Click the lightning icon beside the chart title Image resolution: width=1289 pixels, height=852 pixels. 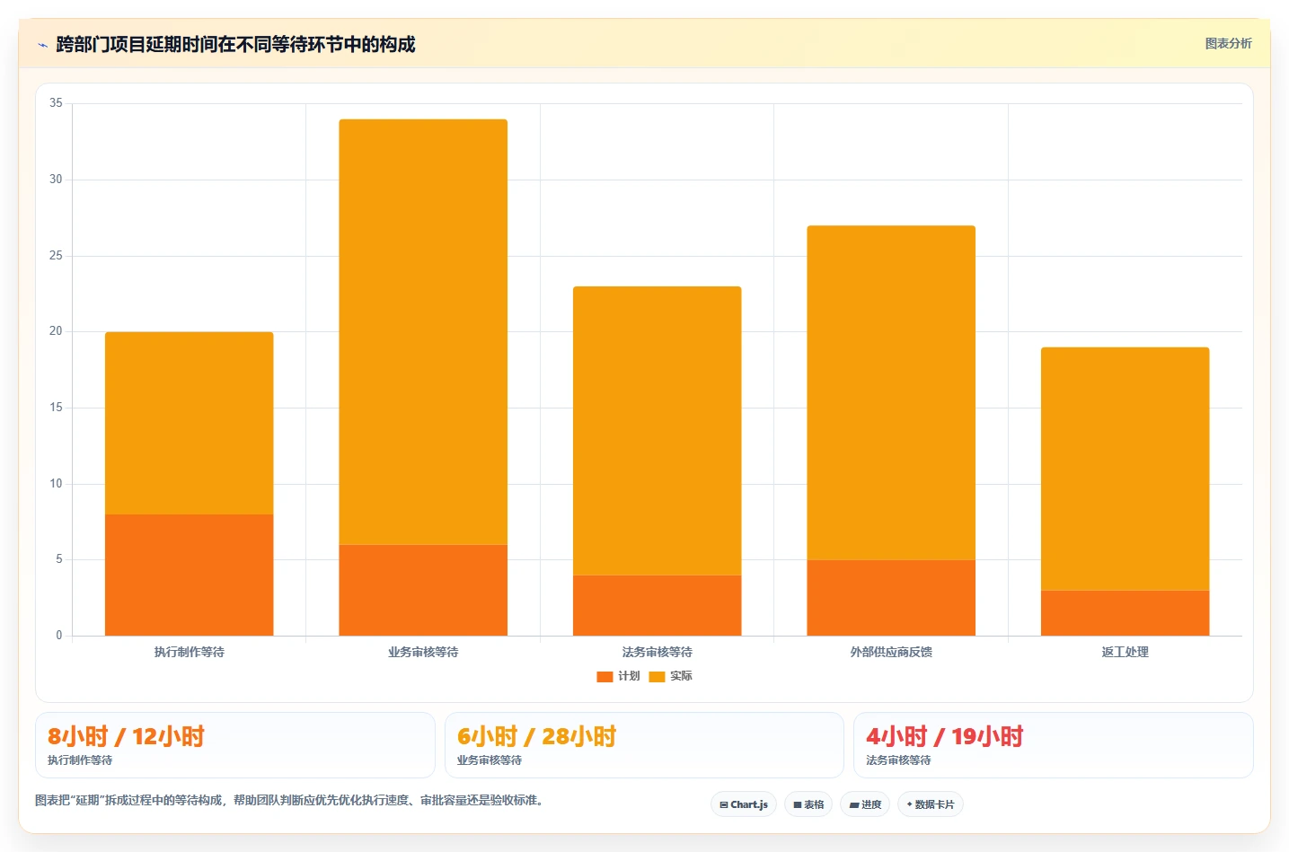(42, 45)
